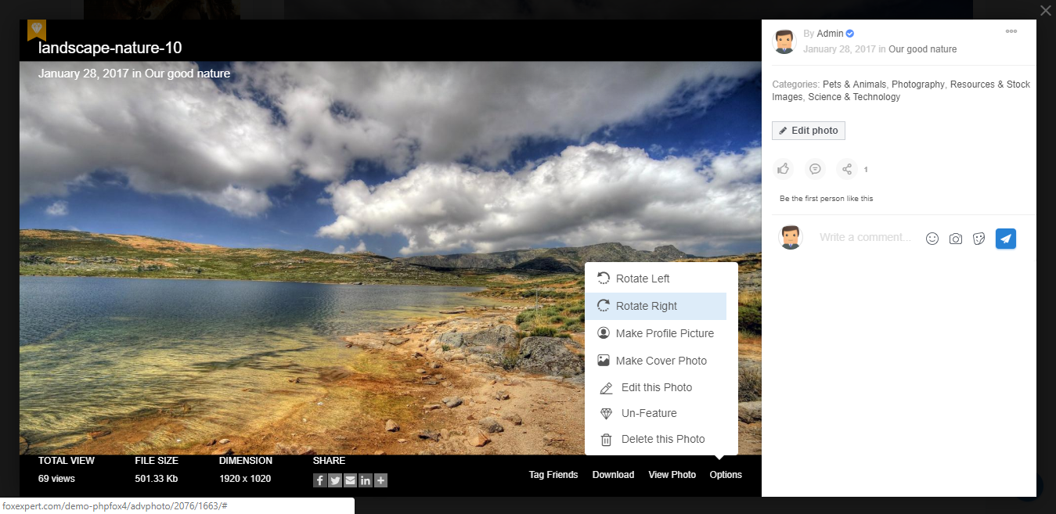The height and width of the screenshot is (514, 1056).
Task: Click the comment bubble icon
Action: pyautogui.click(x=815, y=169)
